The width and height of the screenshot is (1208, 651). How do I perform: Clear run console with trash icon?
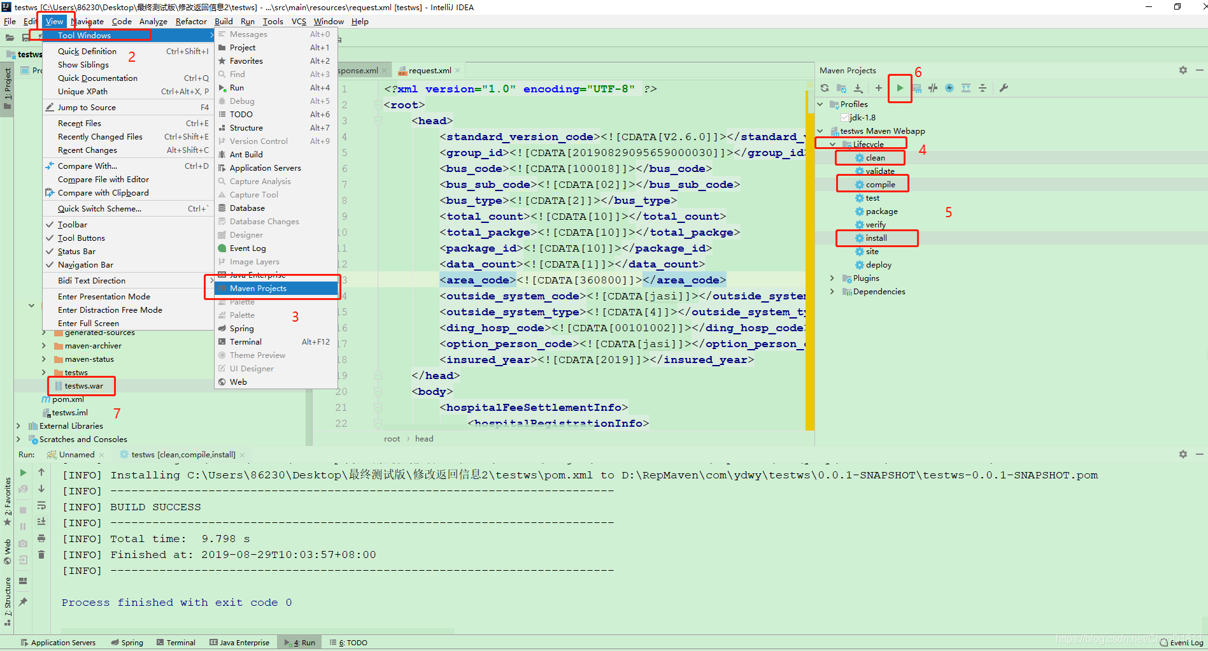41,554
